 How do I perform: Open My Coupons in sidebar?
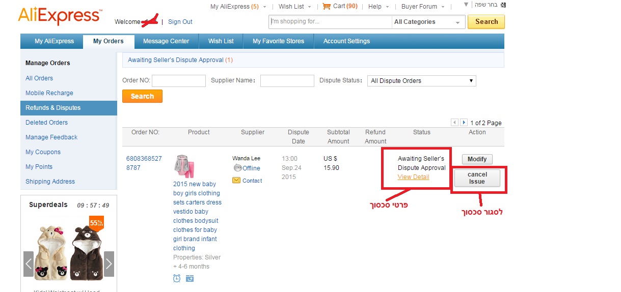(43, 152)
